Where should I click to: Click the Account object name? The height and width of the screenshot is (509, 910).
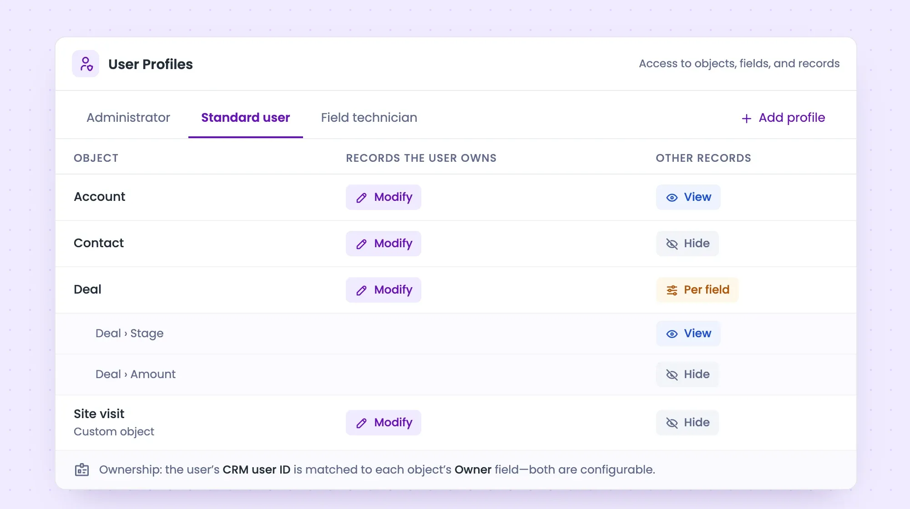[99, 197]
